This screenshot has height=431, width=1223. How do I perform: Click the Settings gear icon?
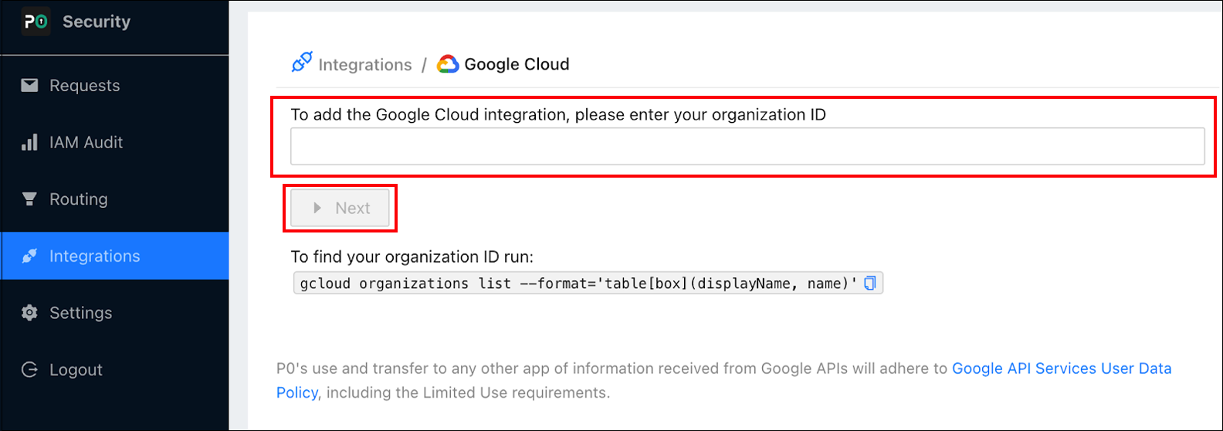[x=29, y=313]
